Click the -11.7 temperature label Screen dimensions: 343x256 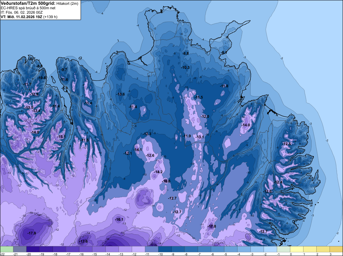coord(27,85)
